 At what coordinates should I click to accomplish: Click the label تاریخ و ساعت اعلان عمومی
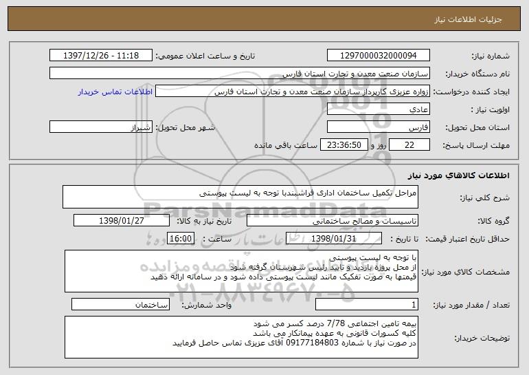pyautogui.click(x=205, y=56)
